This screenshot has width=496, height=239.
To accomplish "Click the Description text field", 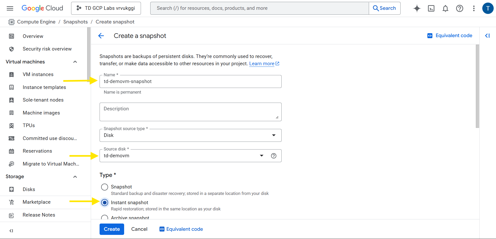I will pos(190,112).
